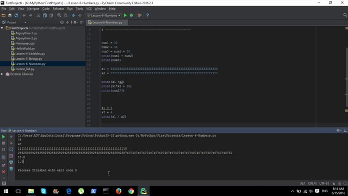This screenshot has width=348, height=196.
Task: Navigate Back with the blue arrow icon
Action: tap(73, 15)
